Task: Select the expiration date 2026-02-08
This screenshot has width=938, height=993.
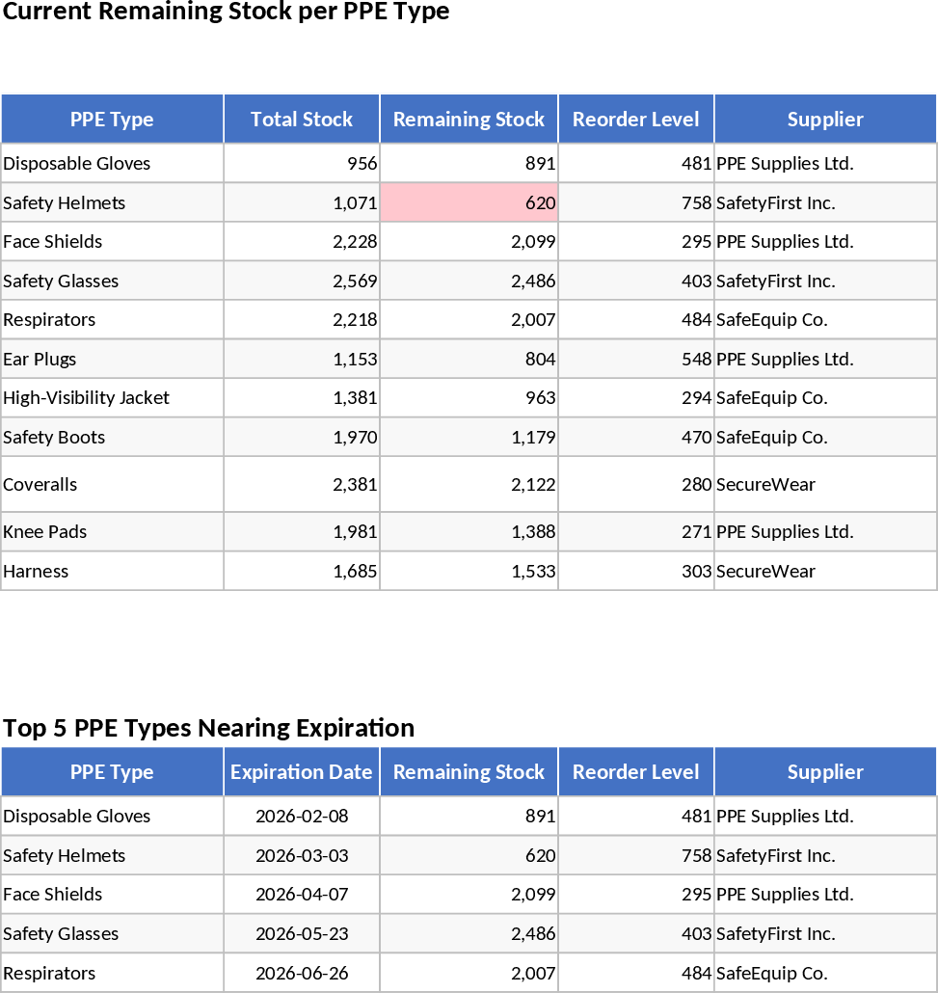Action: click(302, 816)
